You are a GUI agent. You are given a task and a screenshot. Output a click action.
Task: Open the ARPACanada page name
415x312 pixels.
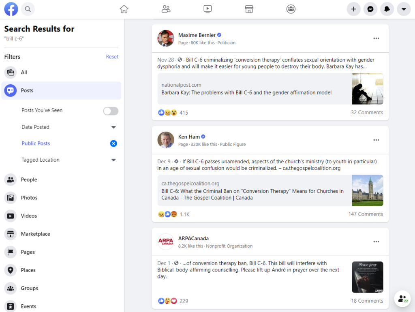tap(193, 238)
